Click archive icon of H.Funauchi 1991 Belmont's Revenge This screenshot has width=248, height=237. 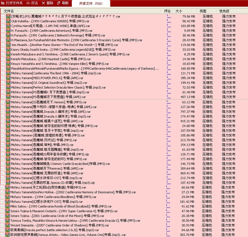coord(8,35)
